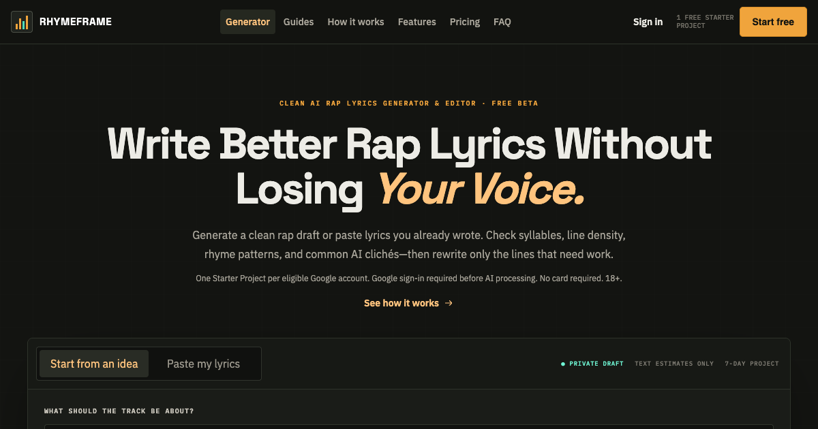Click the arrow icon beside See how it works
Screen dimensions: 818x429
449,303
